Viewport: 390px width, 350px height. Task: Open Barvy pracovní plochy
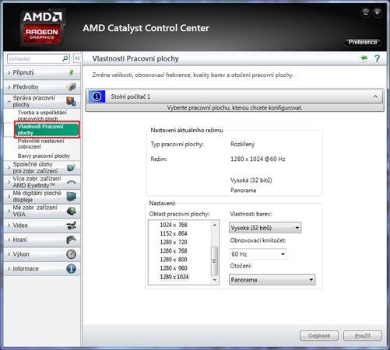(x=44, y=156)
